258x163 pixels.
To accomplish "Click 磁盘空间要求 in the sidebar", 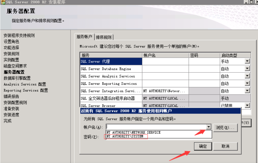I will (x=15, y=66).
